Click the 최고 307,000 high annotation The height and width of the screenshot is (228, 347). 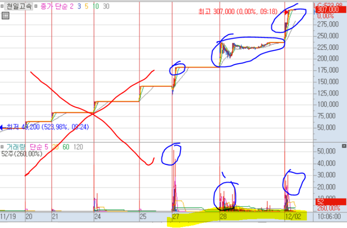pyautogui.click(x=237, y=12)
